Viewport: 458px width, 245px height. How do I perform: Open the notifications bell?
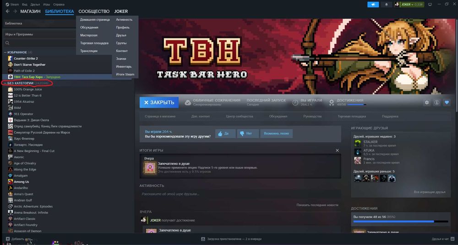coord(386,5)
